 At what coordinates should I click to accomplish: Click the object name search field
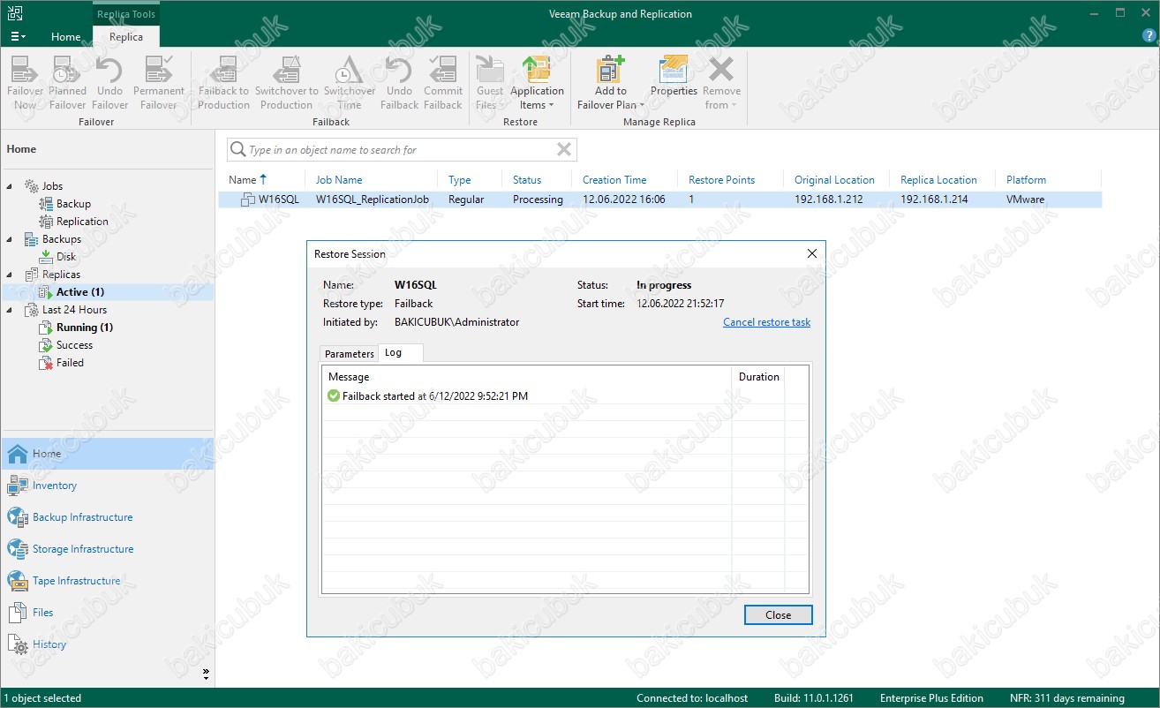[401, 150]
